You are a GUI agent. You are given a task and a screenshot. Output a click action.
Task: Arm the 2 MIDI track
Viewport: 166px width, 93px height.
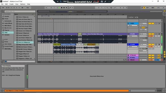pyautogui.click(x=159, y=24)
